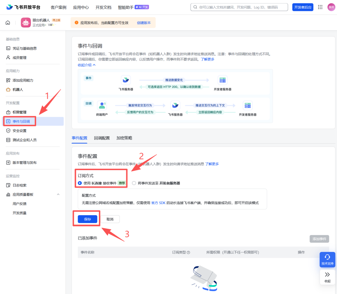Select 事件与回调 in sidebar
337x294 pixels.
click(33, 121)
